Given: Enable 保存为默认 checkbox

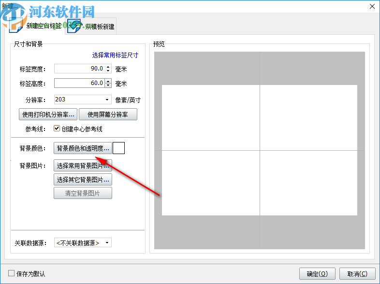Looking at the screenshot, I should point(11,273).
